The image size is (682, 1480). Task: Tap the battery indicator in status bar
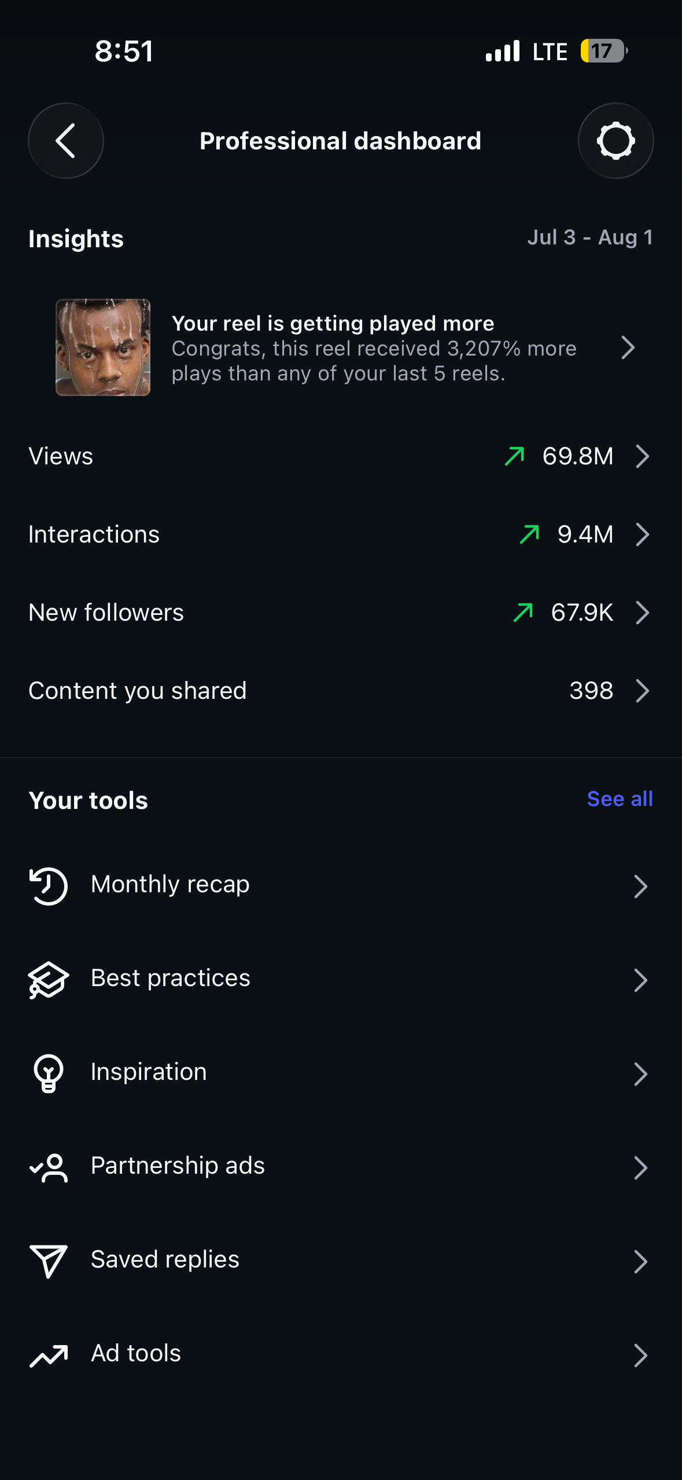[x=604, y=51]
